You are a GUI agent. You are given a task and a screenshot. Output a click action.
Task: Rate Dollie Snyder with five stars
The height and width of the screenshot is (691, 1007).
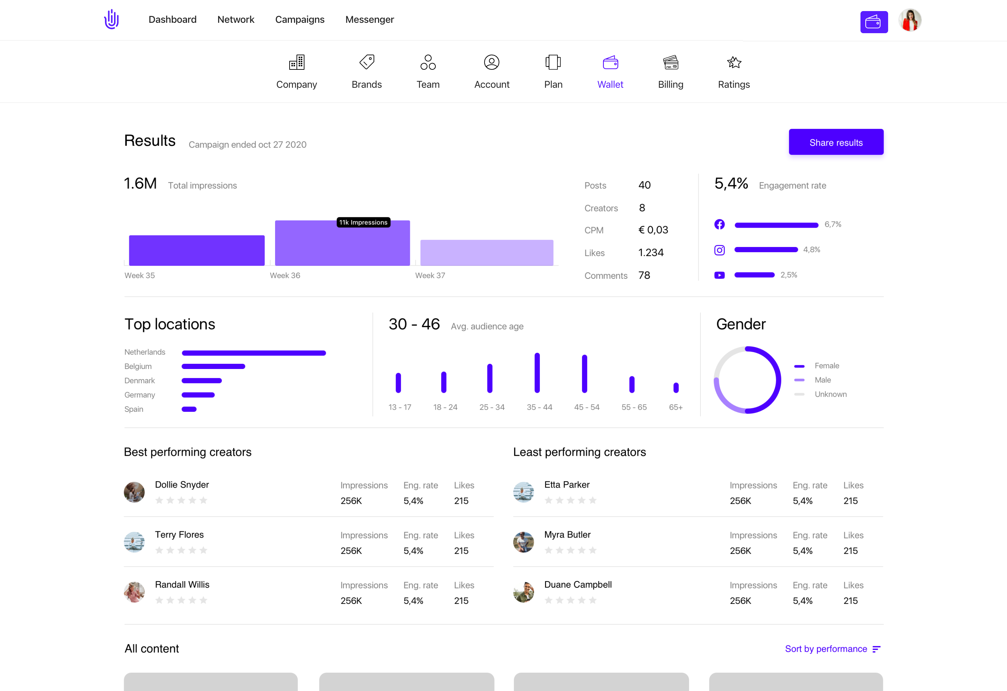203,500
